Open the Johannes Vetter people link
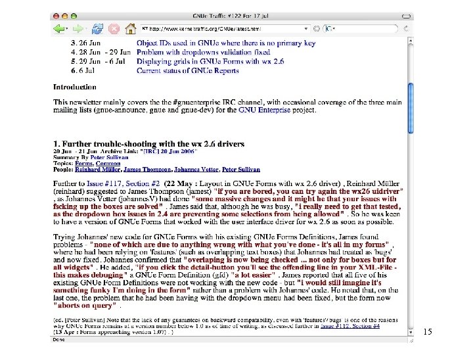 [196, 170]
